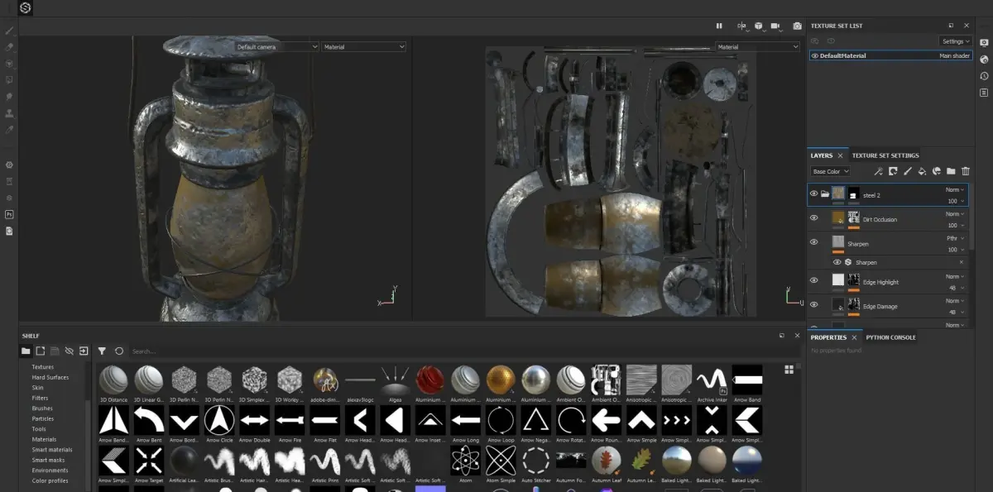Open the log icon on right dock
993x492 pixels.
click(984, 93)
